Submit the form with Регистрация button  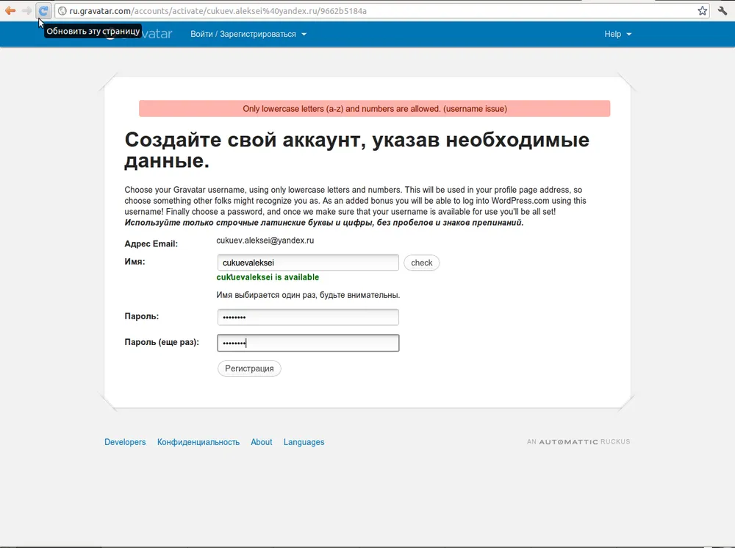point(249,369)
